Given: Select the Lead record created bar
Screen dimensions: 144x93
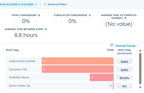Looking at the screenshot, I should [x=78, y=61].
